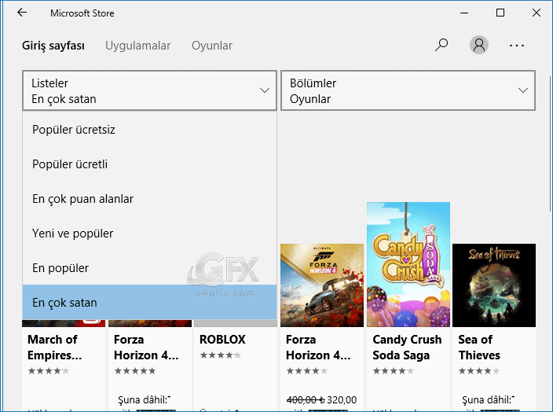Maximize the Microsoft Store window
Viewport: 553px width, 412px height.
500,13
